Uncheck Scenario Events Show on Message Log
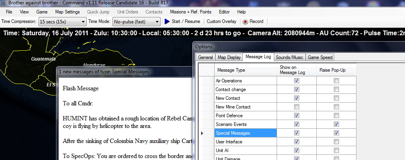This screenshot has height=160, width=405. [x=296, y=124]
